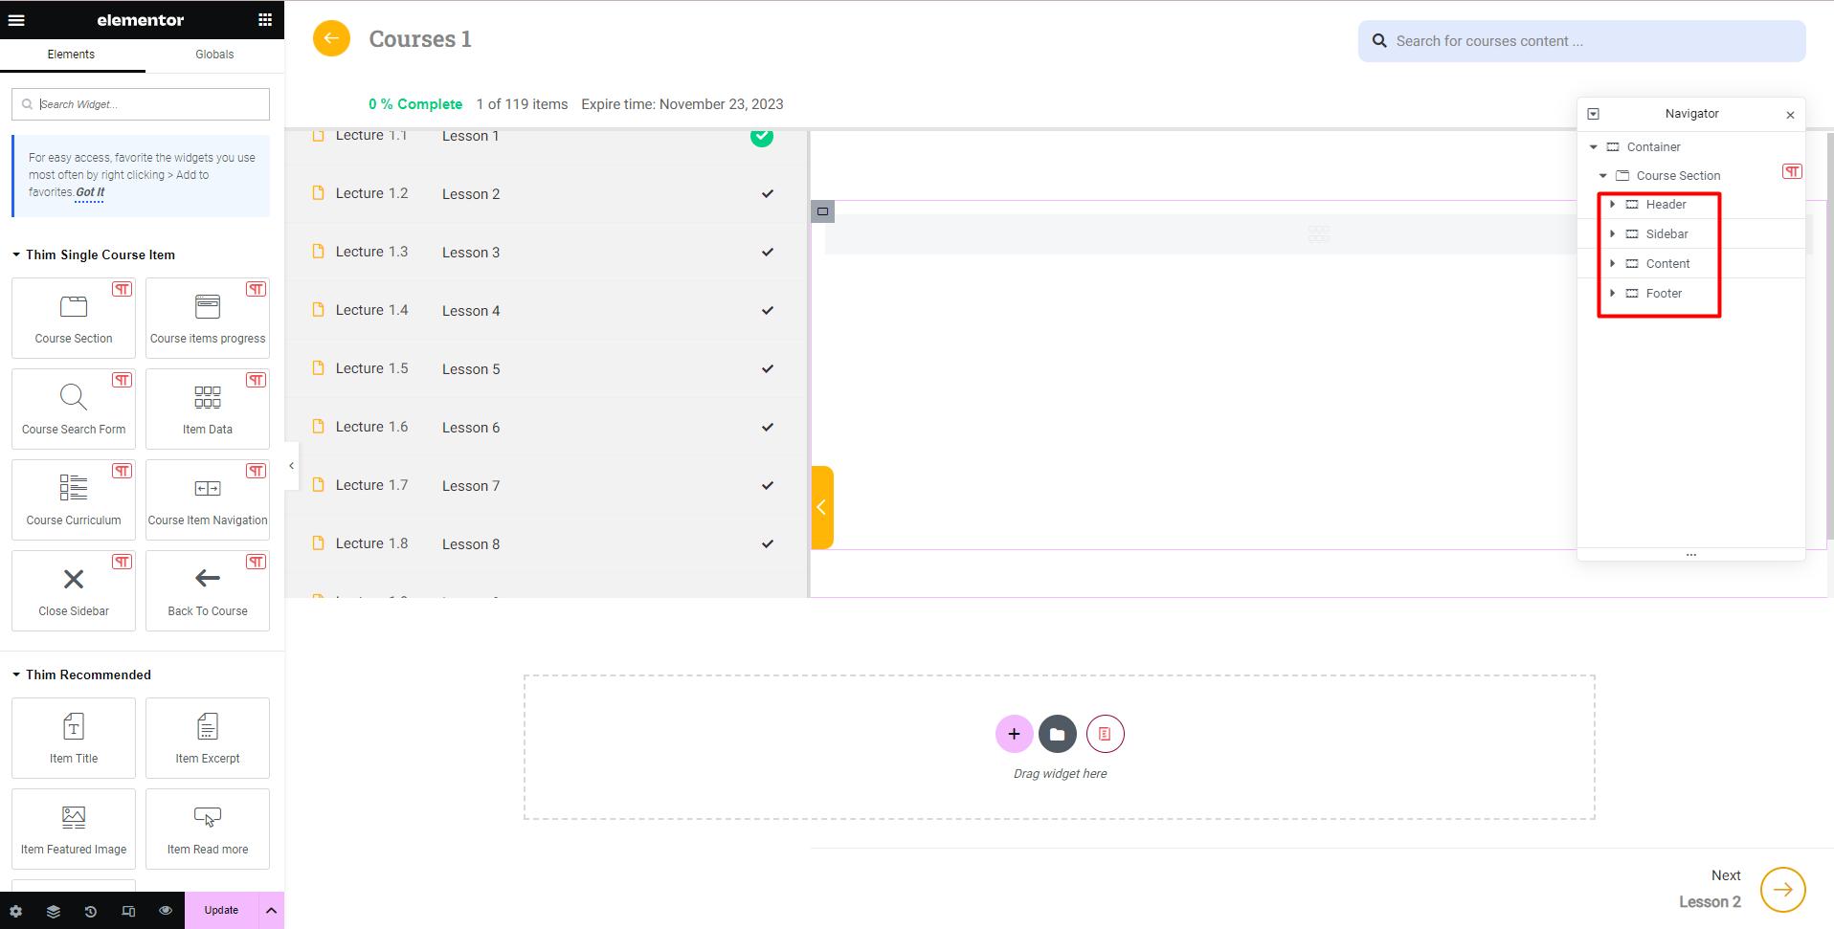This screenshot has width=1834, height=929.
Task: Open the Elementor hamburger menu
Action: pos(16,19)
